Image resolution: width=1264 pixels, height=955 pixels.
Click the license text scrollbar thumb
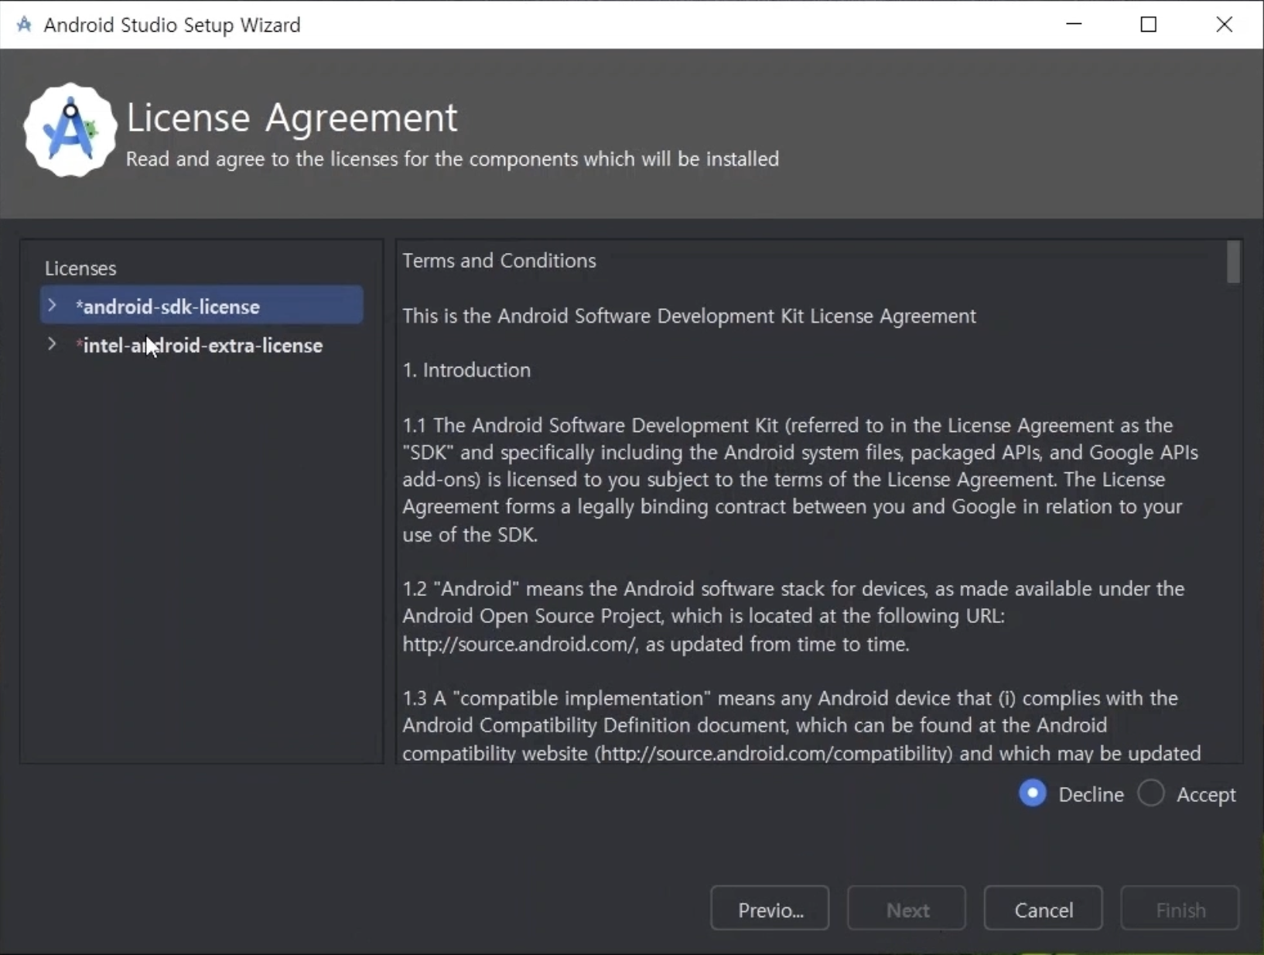(x=1233, y=262)
